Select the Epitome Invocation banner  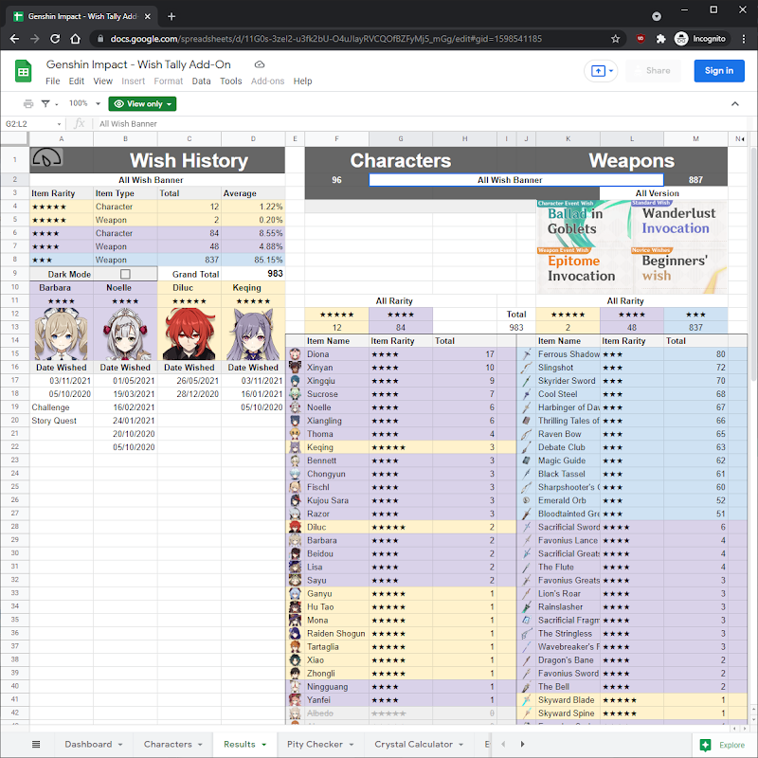click(583, 270)
